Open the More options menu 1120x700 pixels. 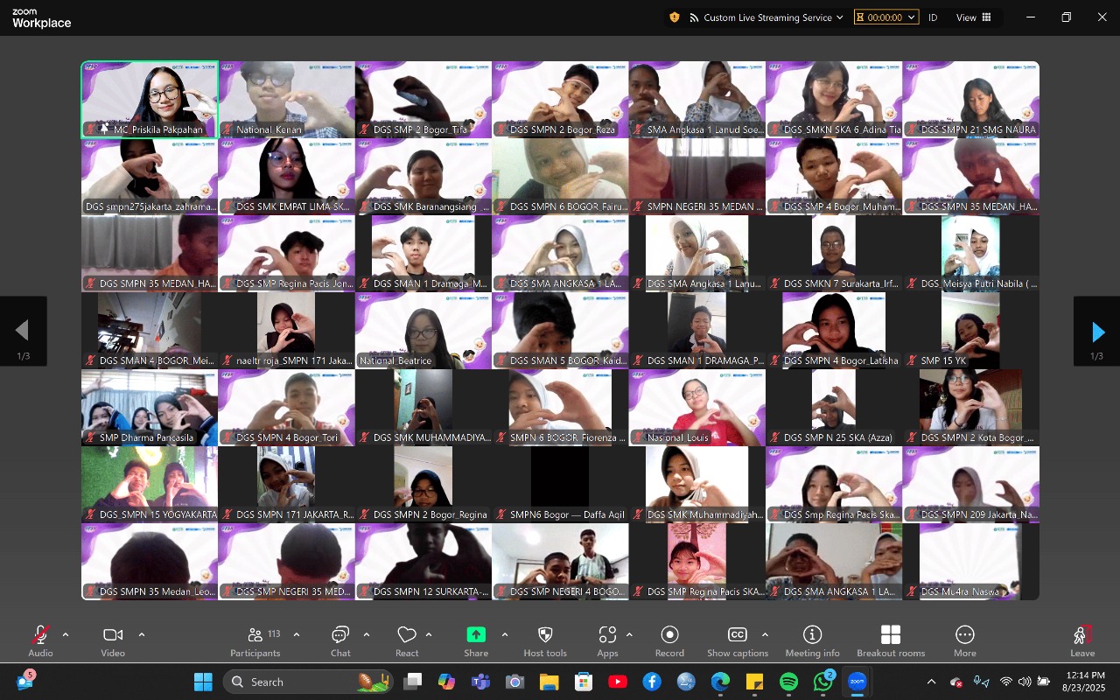click(965, 640)
